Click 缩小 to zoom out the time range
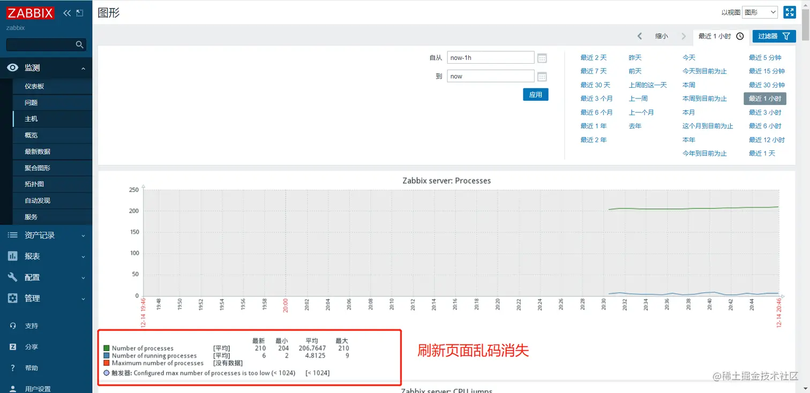Image resolution: width=810 pixels, height=393 pixels. pos(662,36)
